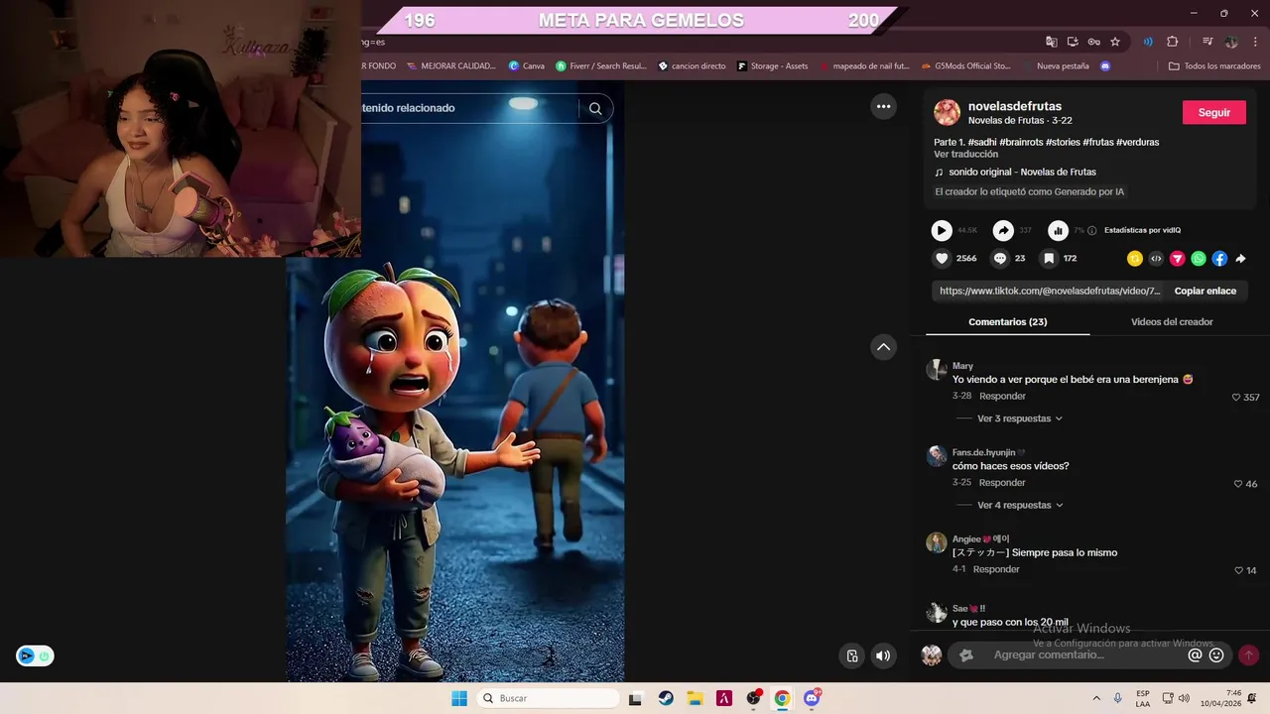The height and width of the screenshot is (714, 1270).
Task: Open the Canva bookmark
Action: point(526,66)
